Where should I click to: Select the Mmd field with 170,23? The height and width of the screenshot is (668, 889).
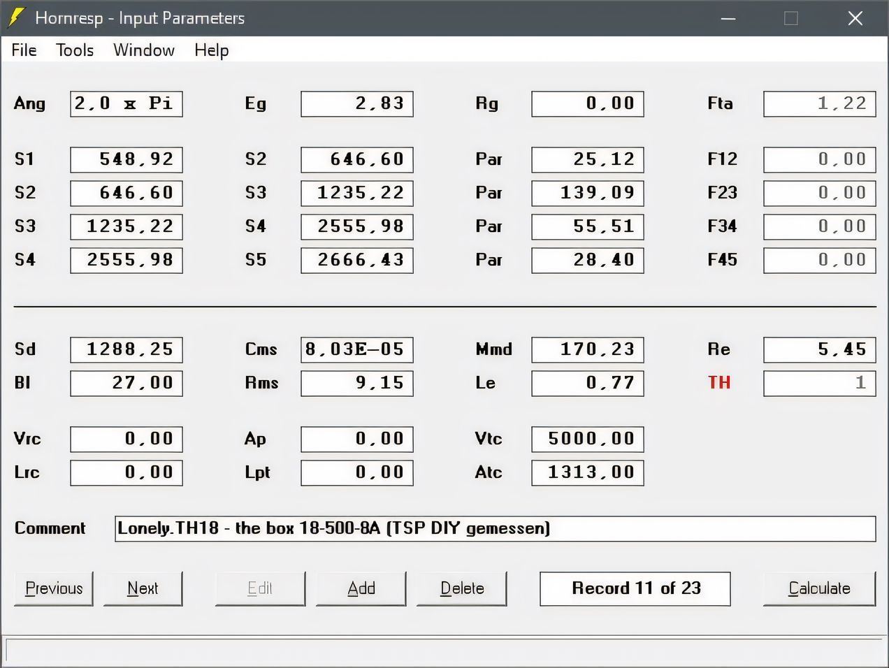(x=588, y=349)
